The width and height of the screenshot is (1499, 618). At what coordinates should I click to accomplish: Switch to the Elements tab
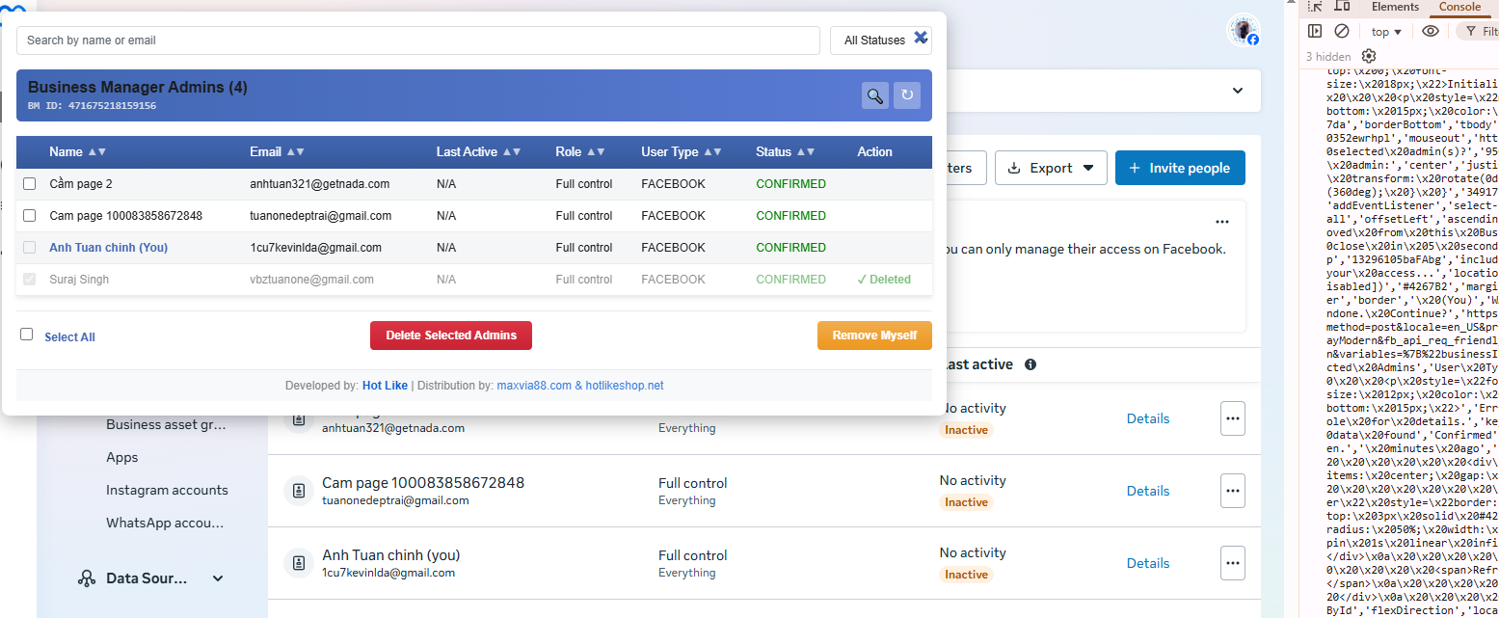(x=1395, y=7)
